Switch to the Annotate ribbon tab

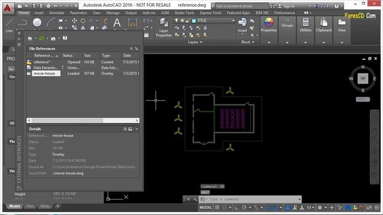point(57,13)
